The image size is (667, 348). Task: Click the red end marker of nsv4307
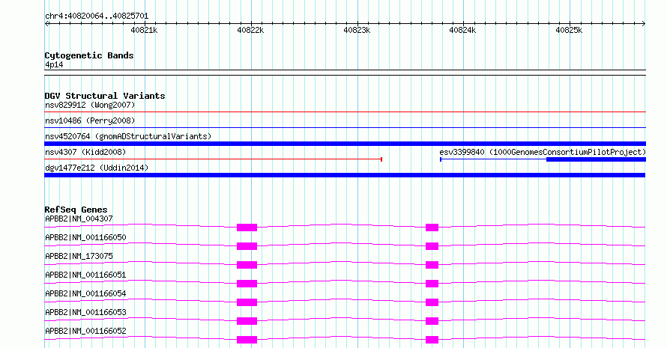coord(381,159)
